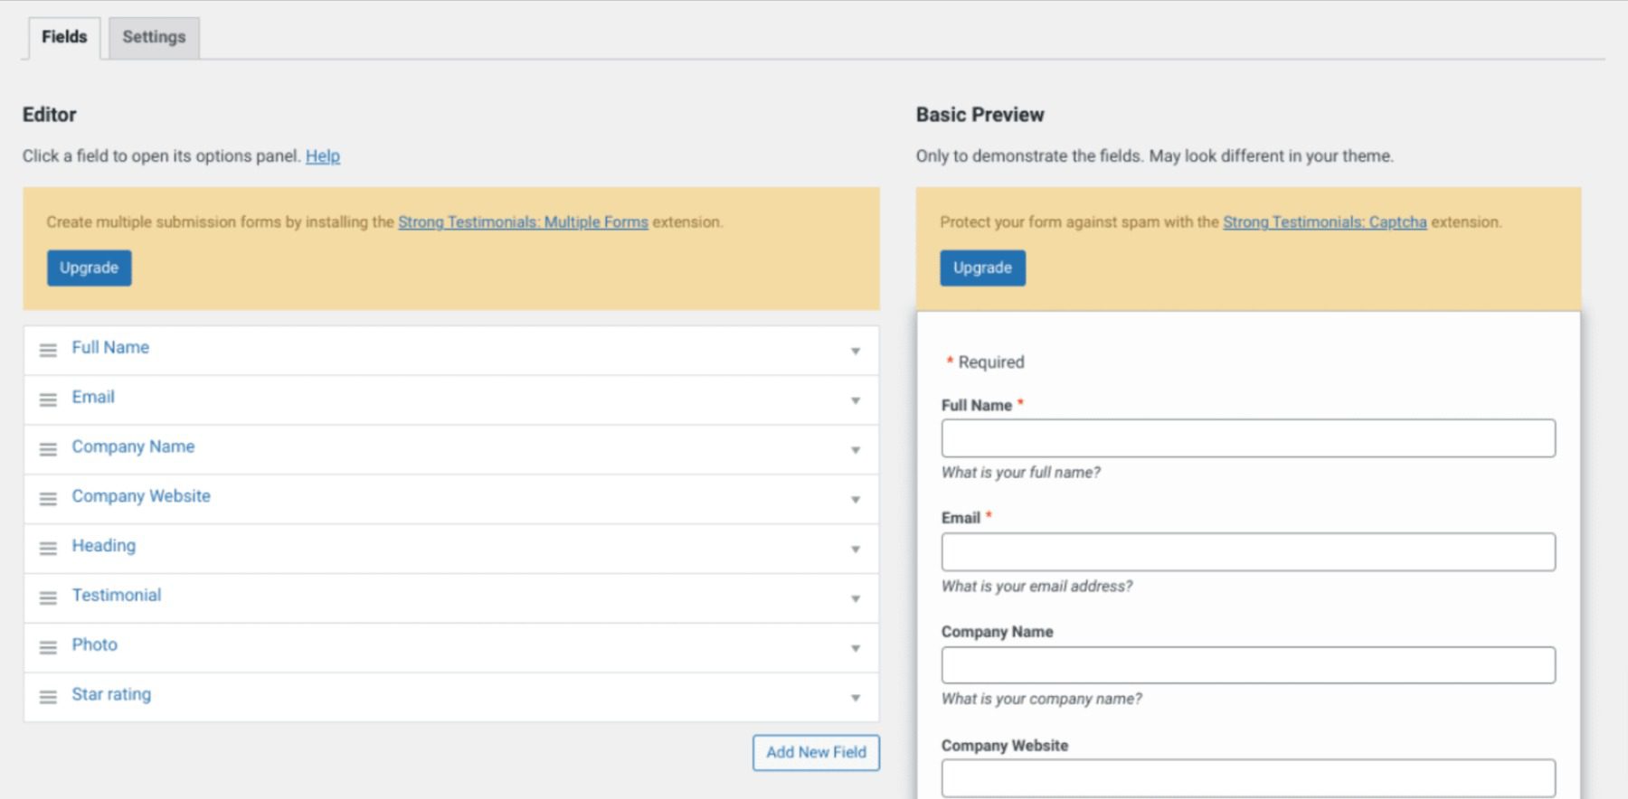The height and width of the screenshot is (799, 1628).
Task: Click the drag handle icon for Full Name
Action: 48,350
